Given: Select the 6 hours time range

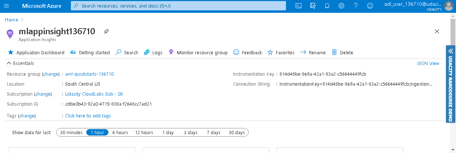Looking at the screenshot, I should tap(120, 132).
